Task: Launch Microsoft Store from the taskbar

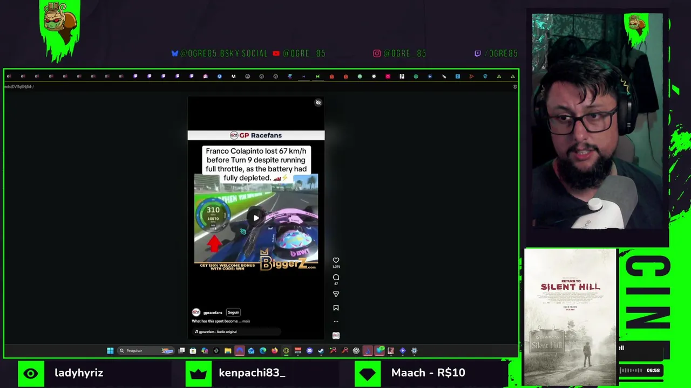Action: (193, 351)
